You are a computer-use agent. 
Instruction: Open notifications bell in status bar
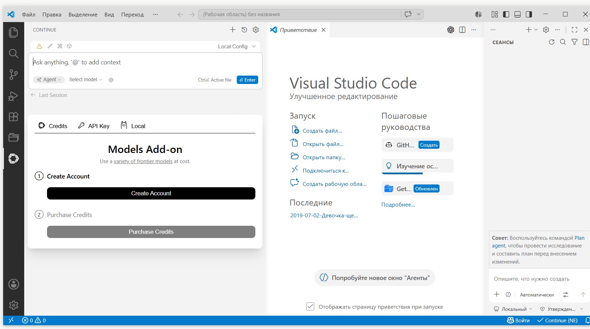pos(587,320)
